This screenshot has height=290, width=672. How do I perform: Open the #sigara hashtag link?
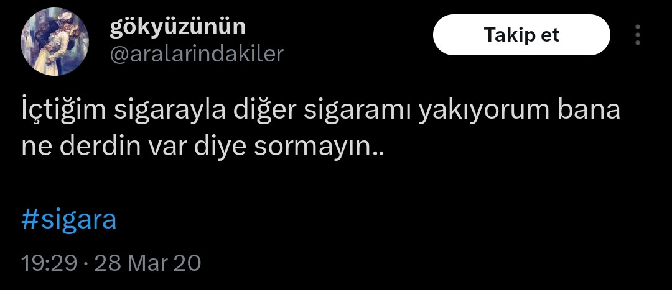69,220
